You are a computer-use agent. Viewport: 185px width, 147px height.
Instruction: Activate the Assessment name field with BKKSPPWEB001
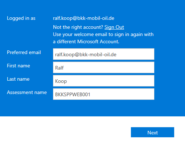103,94
